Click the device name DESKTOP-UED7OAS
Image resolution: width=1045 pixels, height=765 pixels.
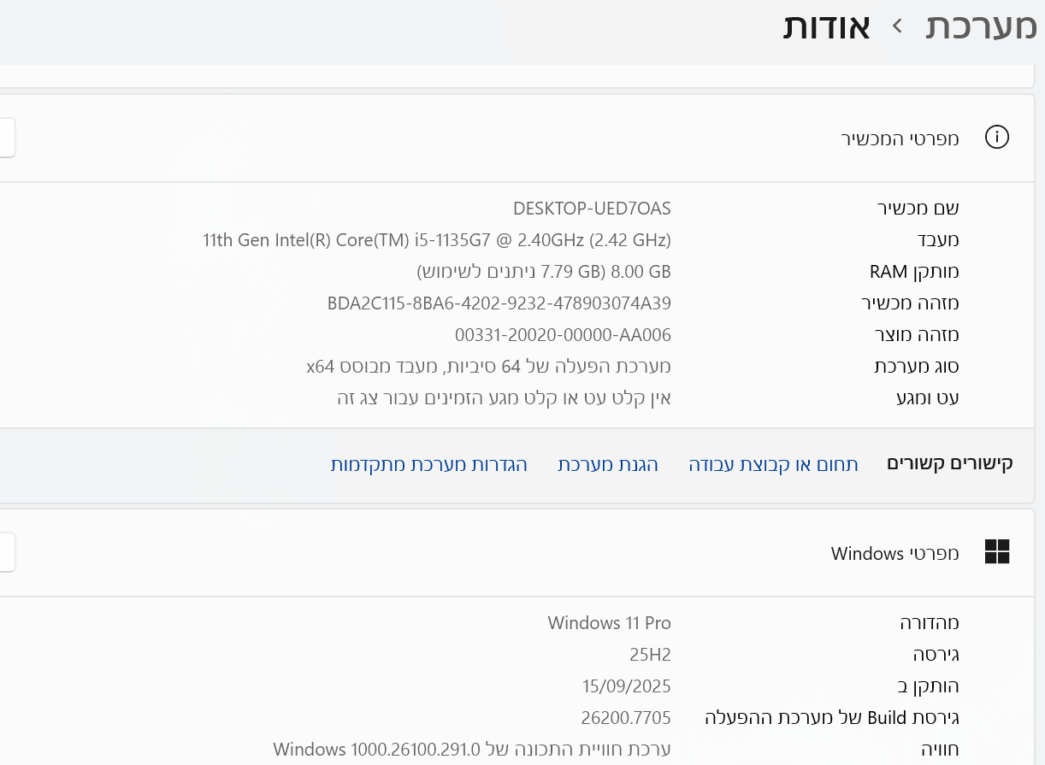pyautogui.click(x=592, y=208)
